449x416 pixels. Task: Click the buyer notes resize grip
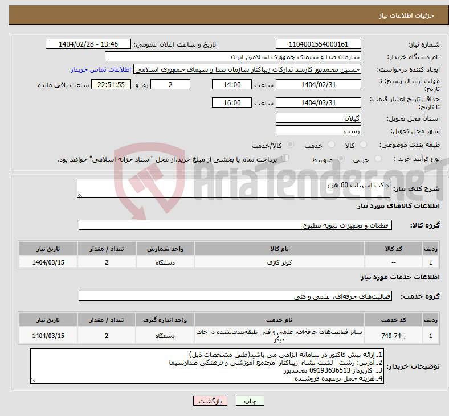33,381
